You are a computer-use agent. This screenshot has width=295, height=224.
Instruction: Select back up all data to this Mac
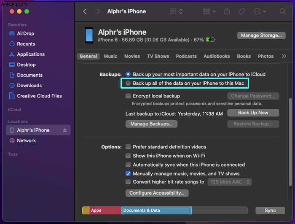point(128,84)
